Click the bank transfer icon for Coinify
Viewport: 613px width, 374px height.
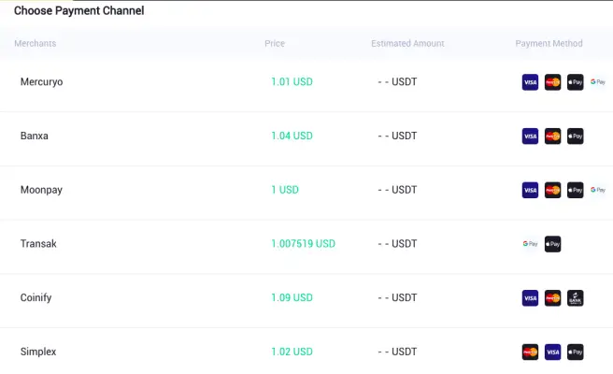coord(575,298)
